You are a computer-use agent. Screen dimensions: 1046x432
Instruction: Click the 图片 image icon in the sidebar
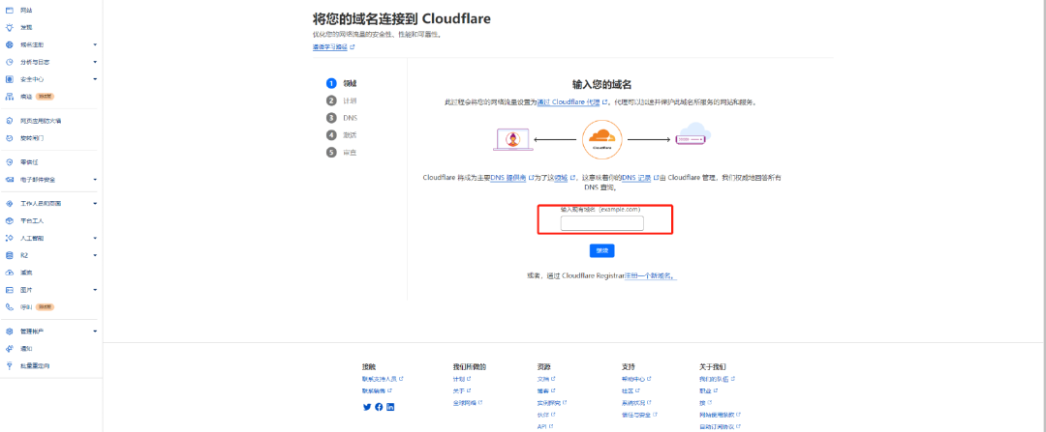pos(10,290)
